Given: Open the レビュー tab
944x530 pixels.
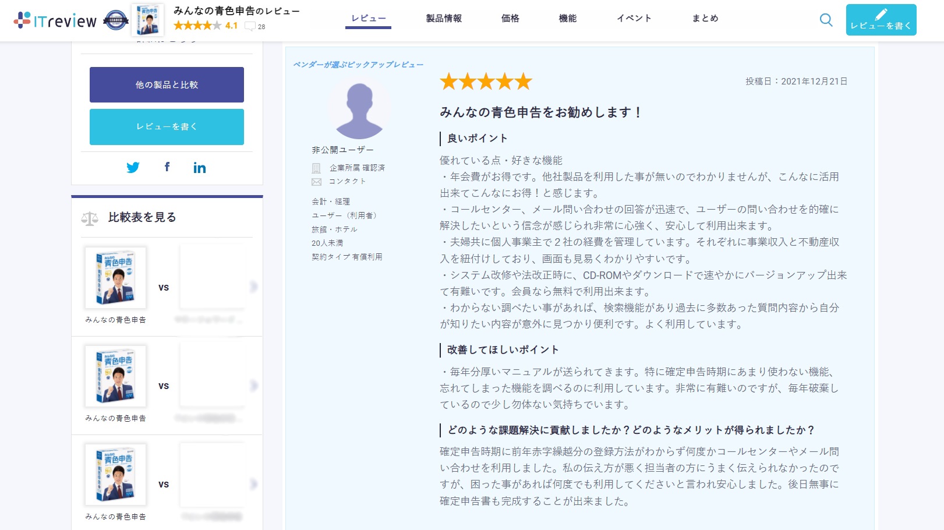Looking at the screenshot, I should (x=368, y=18).
